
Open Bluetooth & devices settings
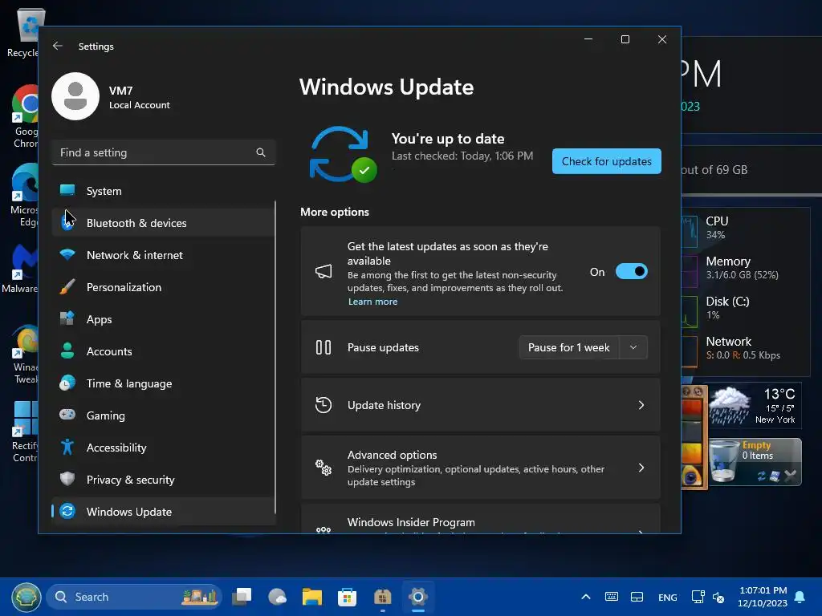pyautogui.click(x=163, y=223)
